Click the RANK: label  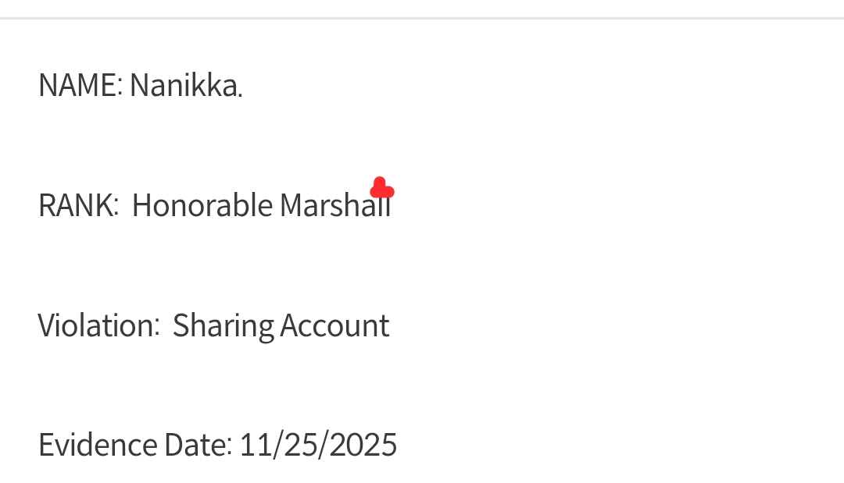click(78, 205)
